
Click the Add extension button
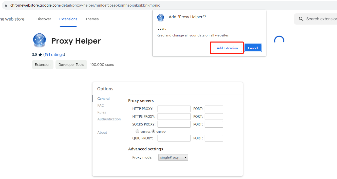point(227,48)
